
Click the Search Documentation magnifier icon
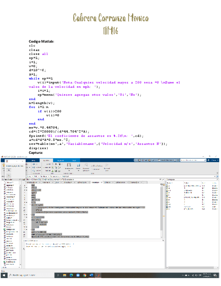pos(205,160)
